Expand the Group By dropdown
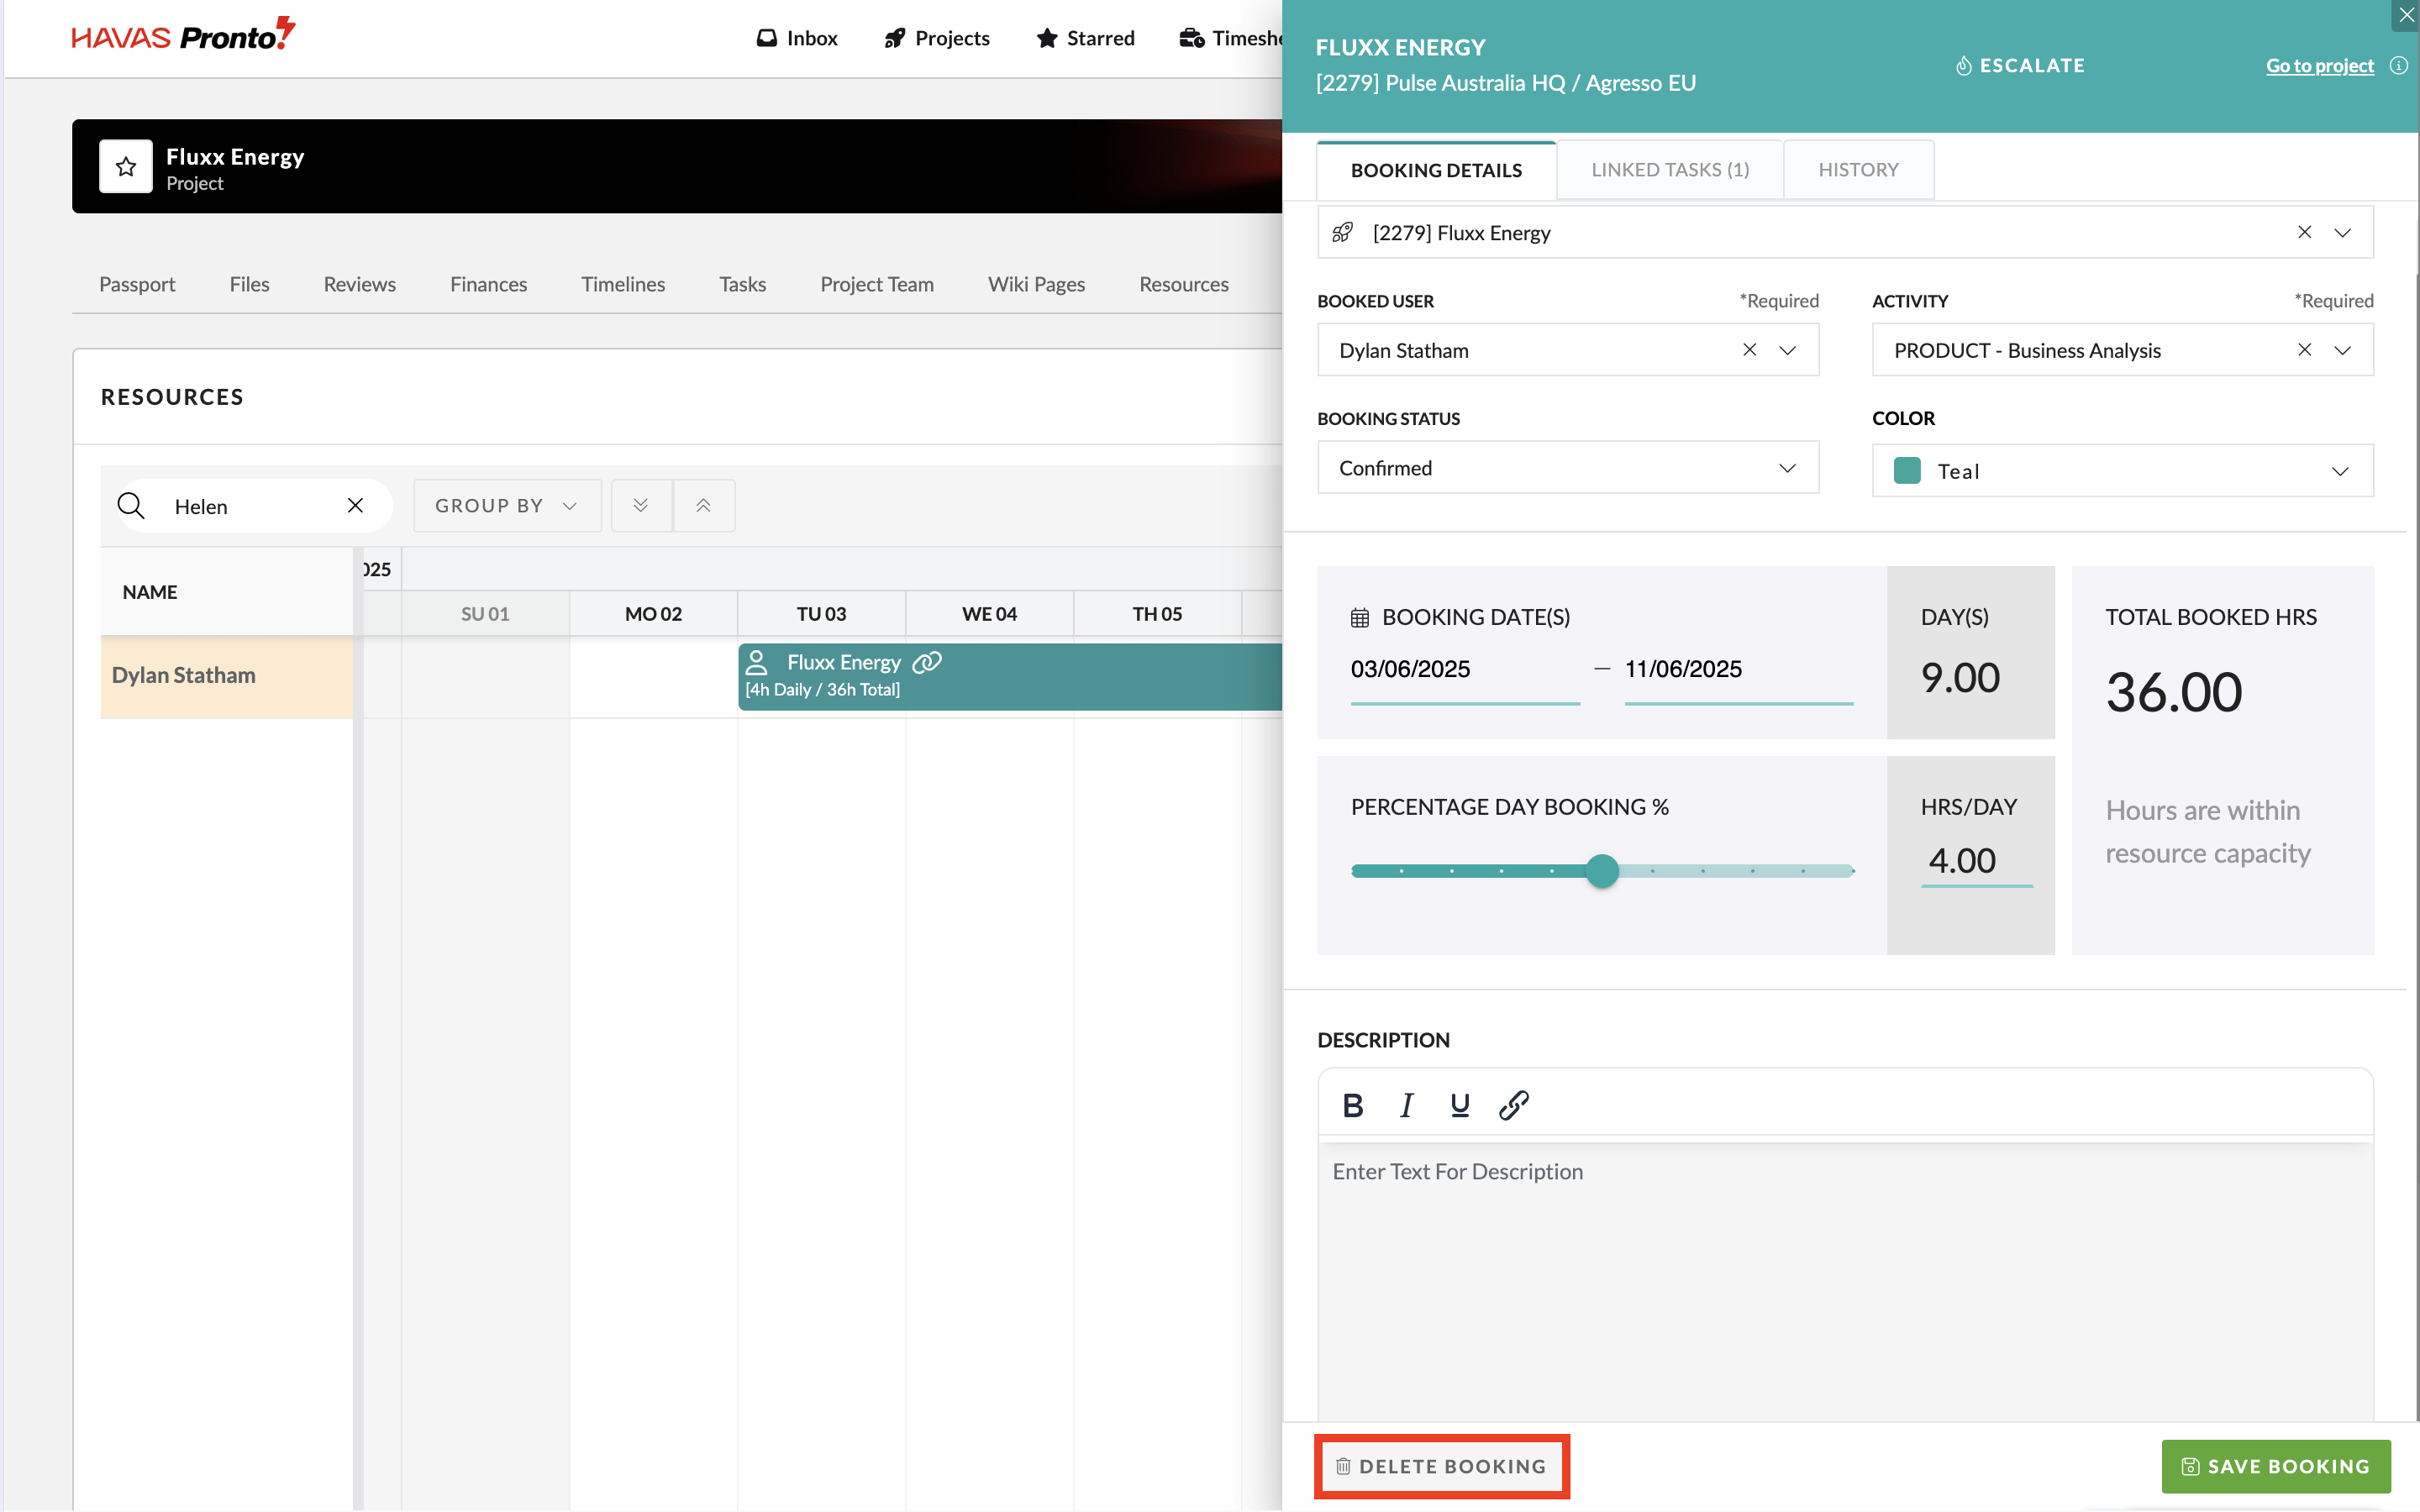Viewport: 2420px width, 1512px height. click(507, 506)
